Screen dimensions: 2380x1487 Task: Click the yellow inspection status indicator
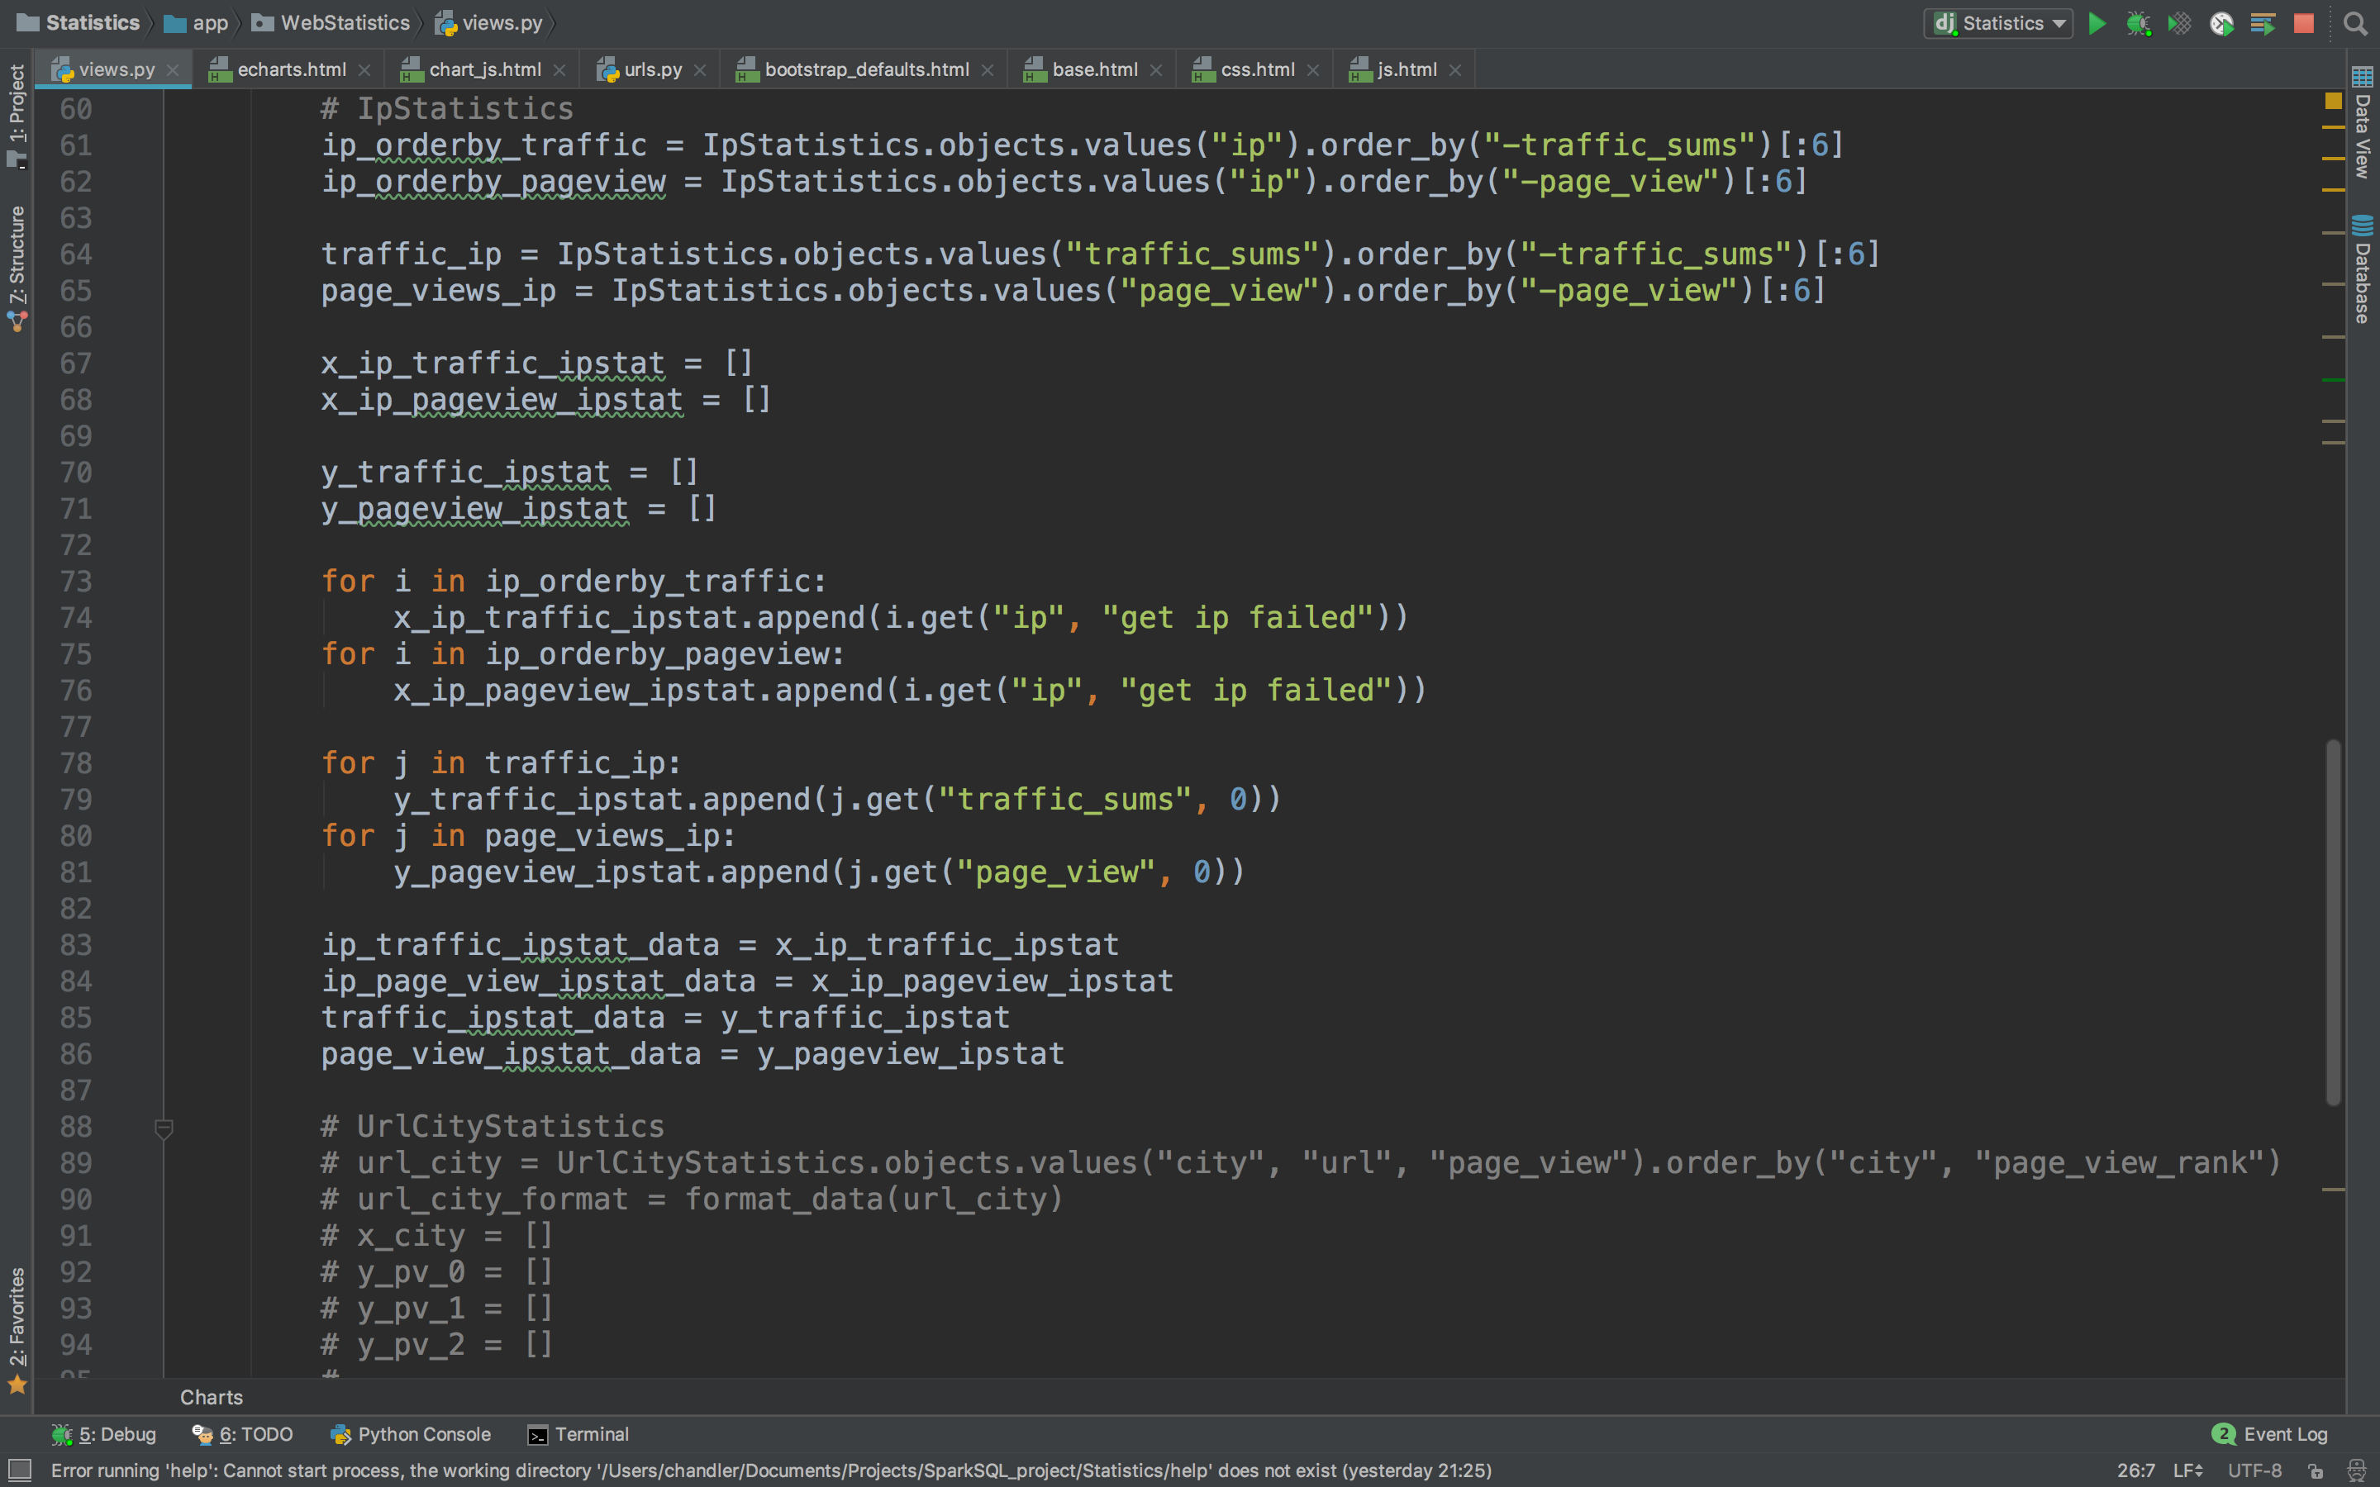click(x=2333, y=100)
